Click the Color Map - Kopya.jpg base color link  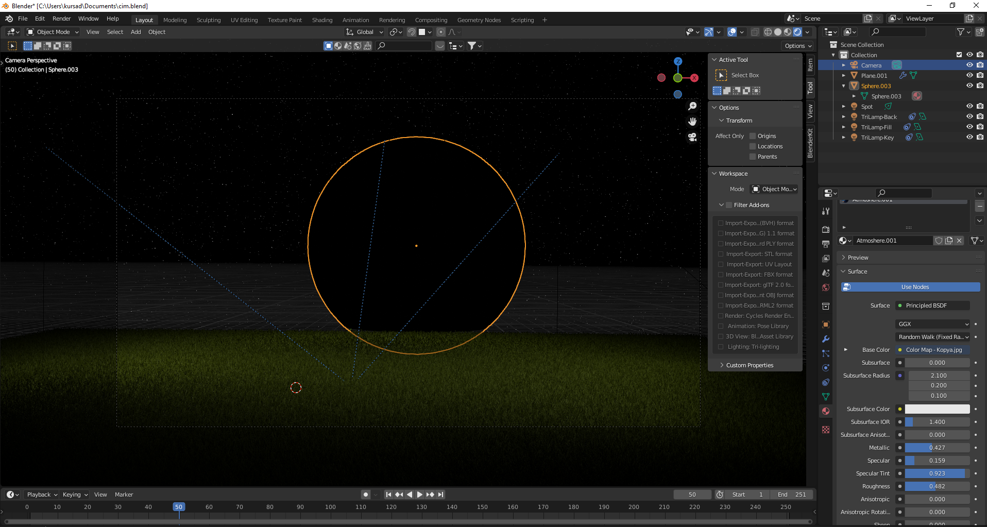[x=933, y=350]
